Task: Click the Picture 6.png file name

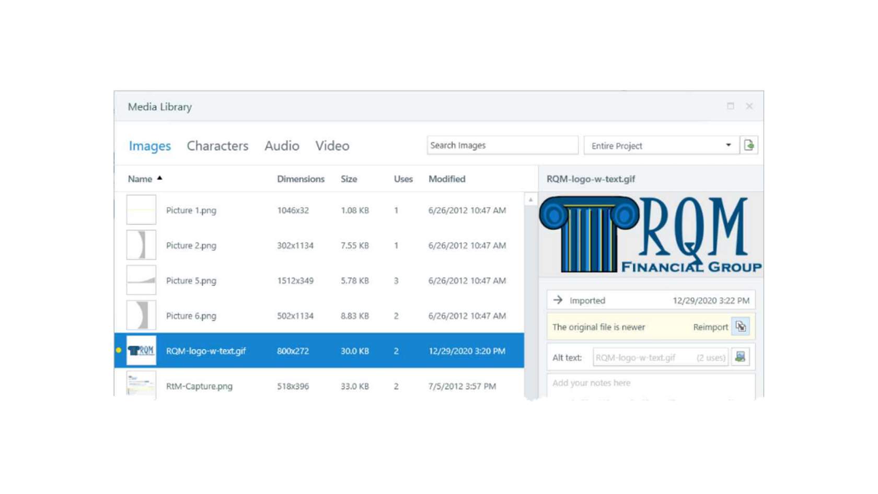Action: (191, 316)
